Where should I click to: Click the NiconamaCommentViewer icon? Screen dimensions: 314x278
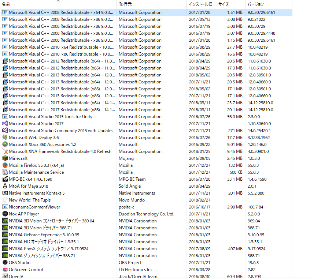pyautogui.click(x=5, y=207)
